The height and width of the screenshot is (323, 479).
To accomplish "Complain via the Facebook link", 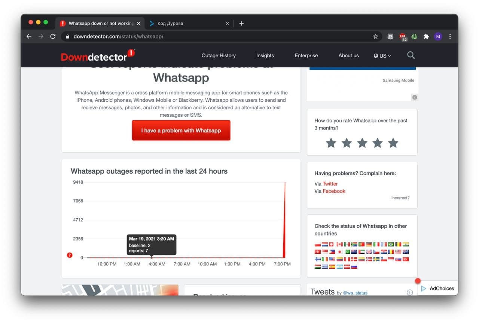I will pyautogui.click(x=334, y=191).
